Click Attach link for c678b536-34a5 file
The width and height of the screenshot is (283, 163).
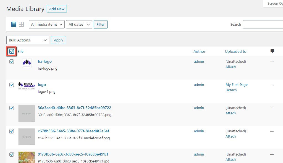pyautogui.click(x=231, y=136)
